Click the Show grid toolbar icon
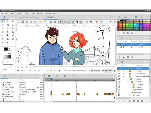This screenshot has width=151, height=113. click(x=87, y=22)
